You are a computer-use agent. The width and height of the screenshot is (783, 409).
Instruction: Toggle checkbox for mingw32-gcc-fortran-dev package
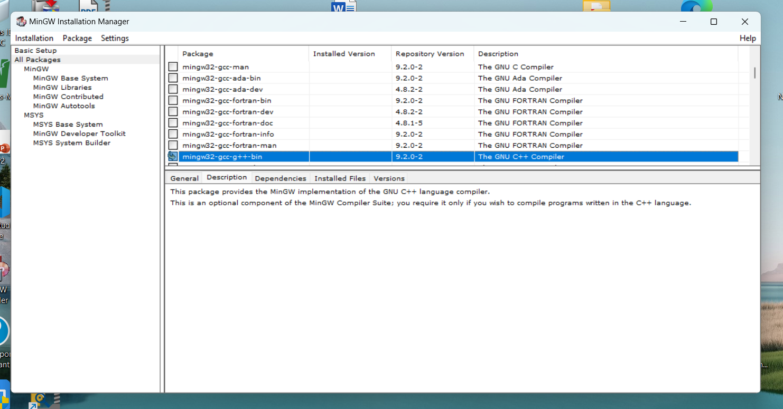point(173,111)
